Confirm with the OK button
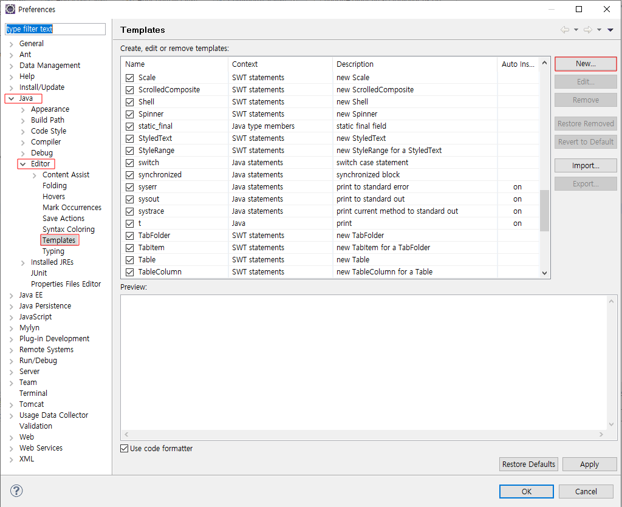 coord(527,492)
